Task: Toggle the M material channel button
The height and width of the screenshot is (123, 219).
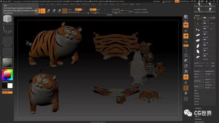Action: click(83, 9)
